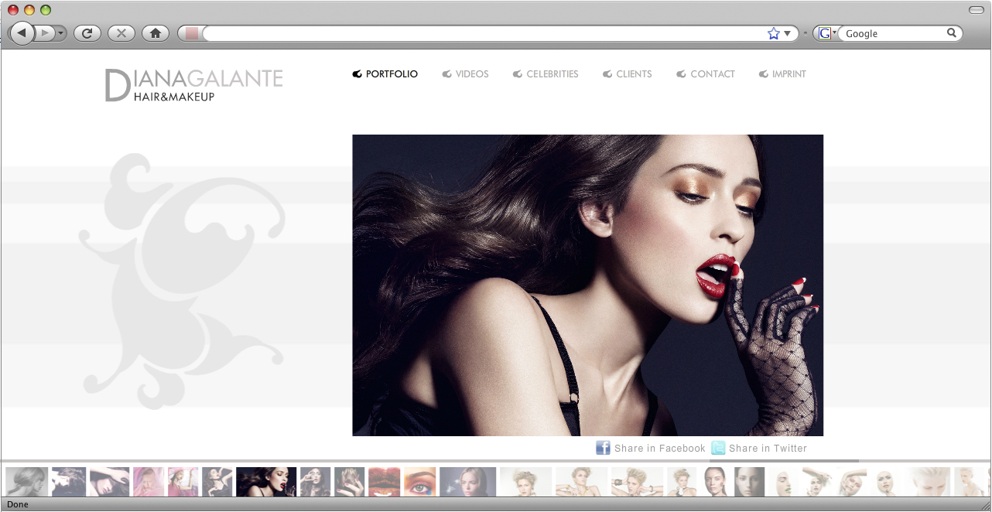Bookmark this page with the star icon
This screenshot has height=512, width=992.
(773, 33)
